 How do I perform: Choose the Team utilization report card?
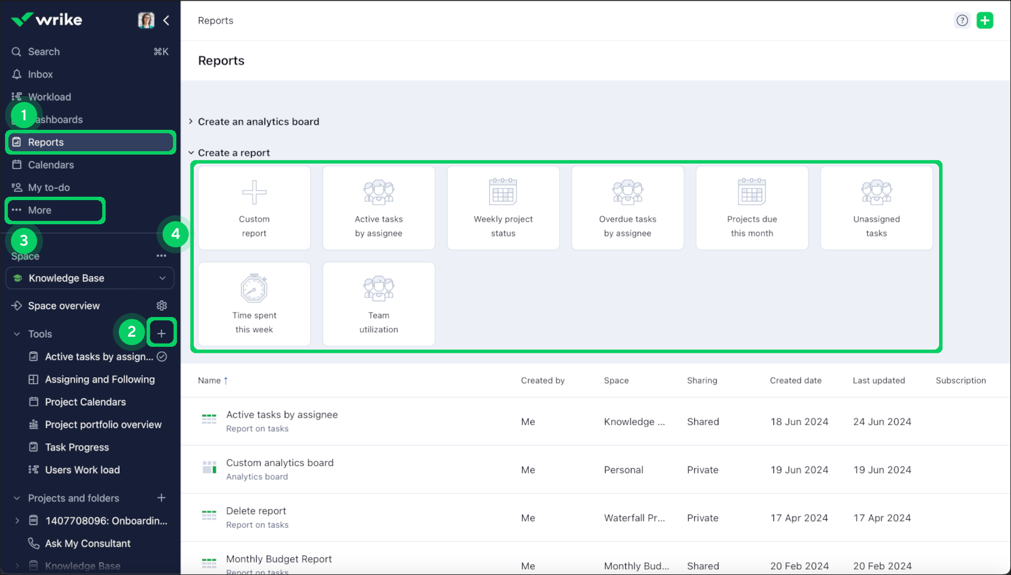(x=379, y=304)
